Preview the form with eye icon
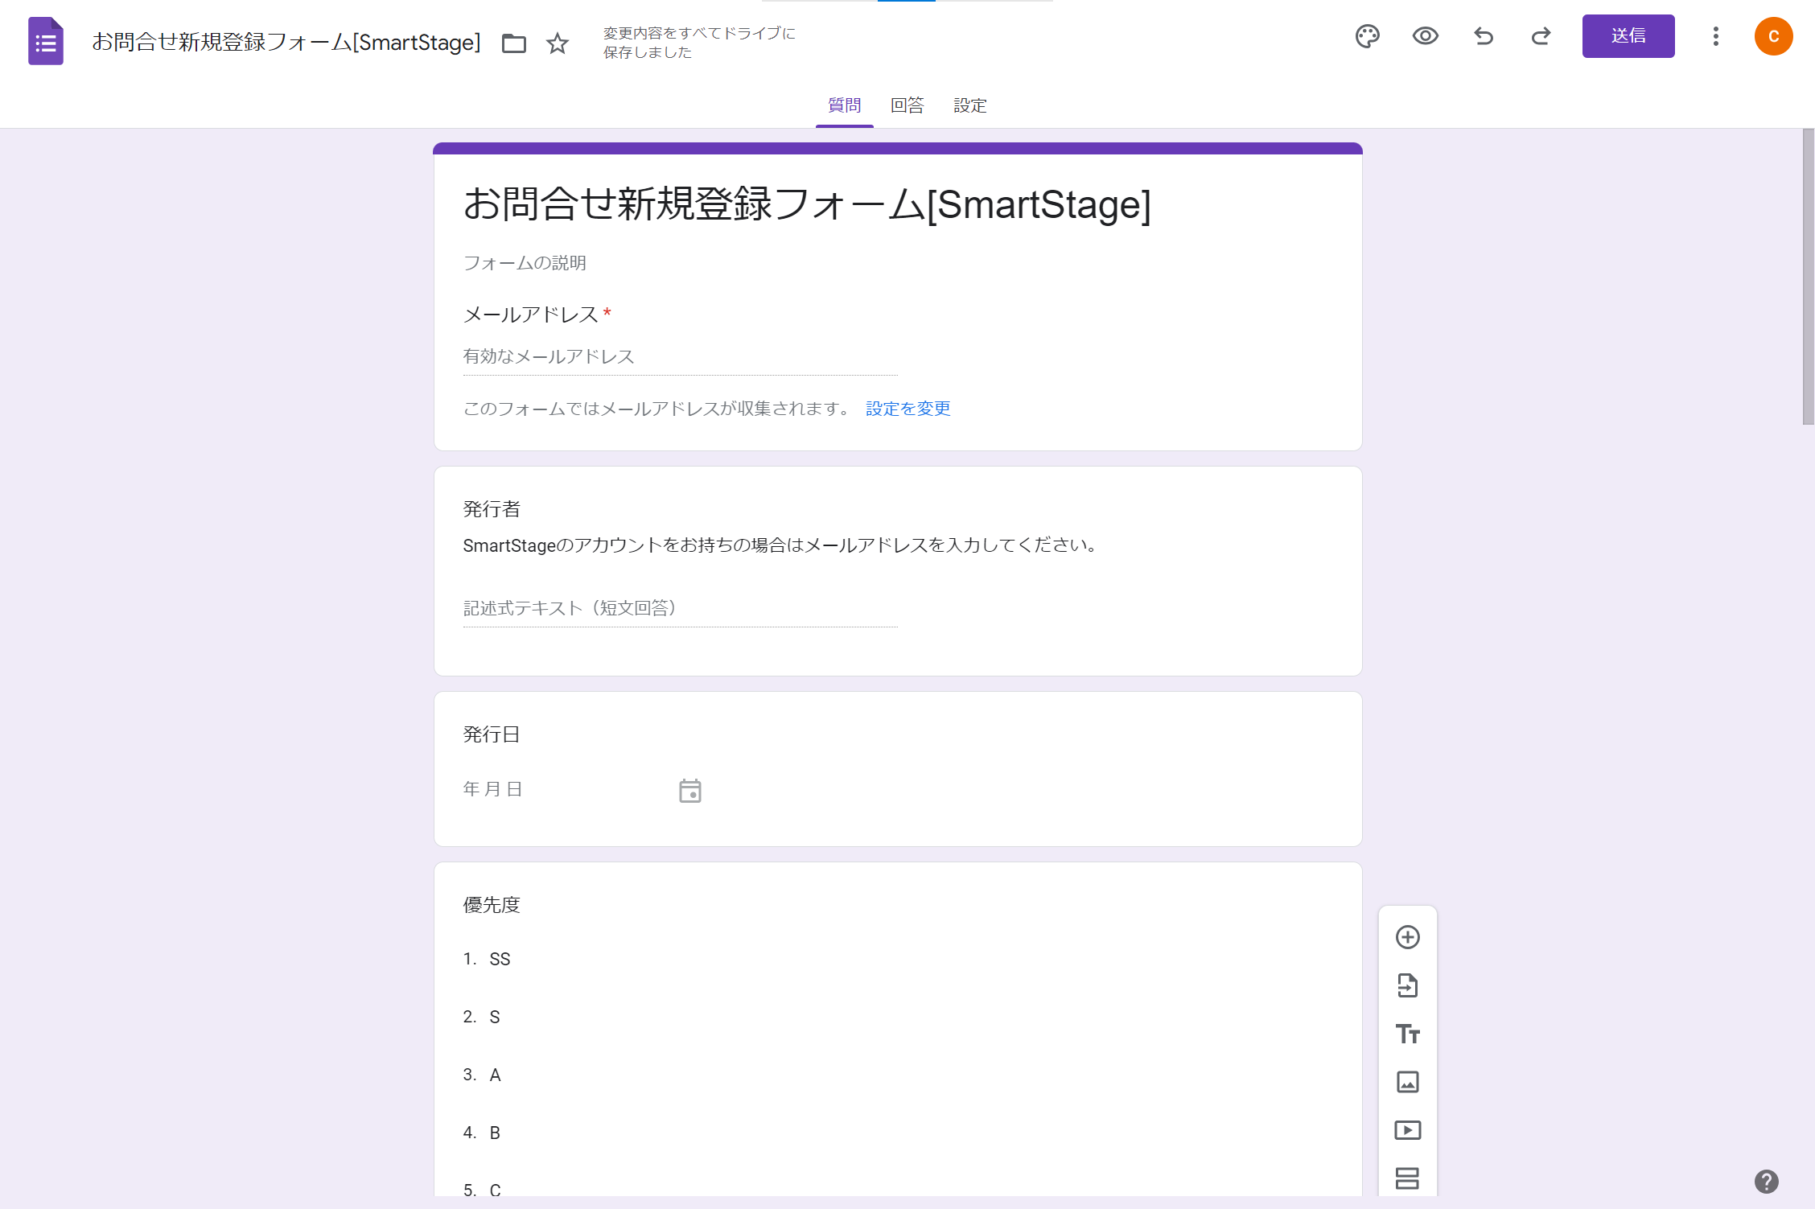Viewport: 1815px width, 1209px height. point(1426,36)
